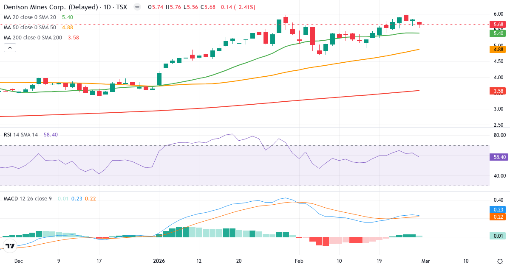This screenshot has height=267, width=510.
Task: Click 2026 on the time axis
Action: (x=159, y=261)
